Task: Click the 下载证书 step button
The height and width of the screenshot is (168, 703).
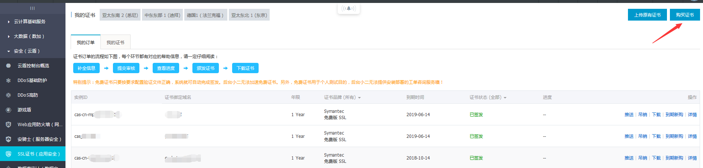Action: (x=245, y=68)
